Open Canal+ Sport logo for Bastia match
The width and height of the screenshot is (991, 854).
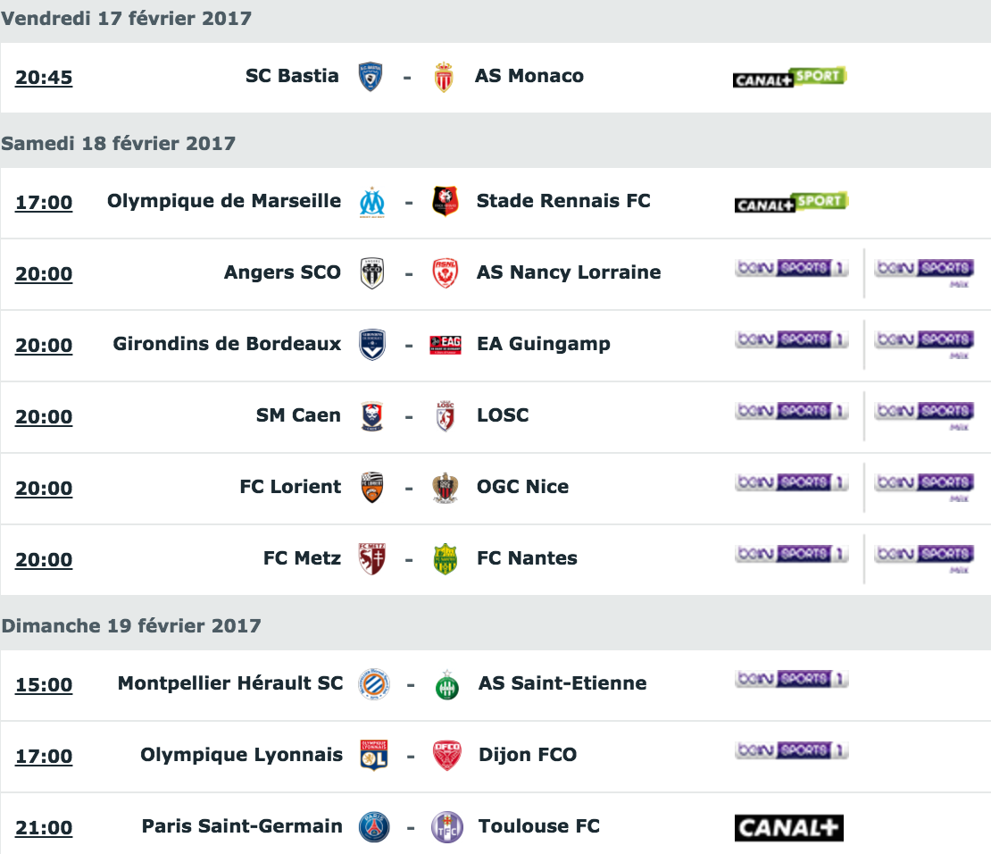[x=789, y=77]
